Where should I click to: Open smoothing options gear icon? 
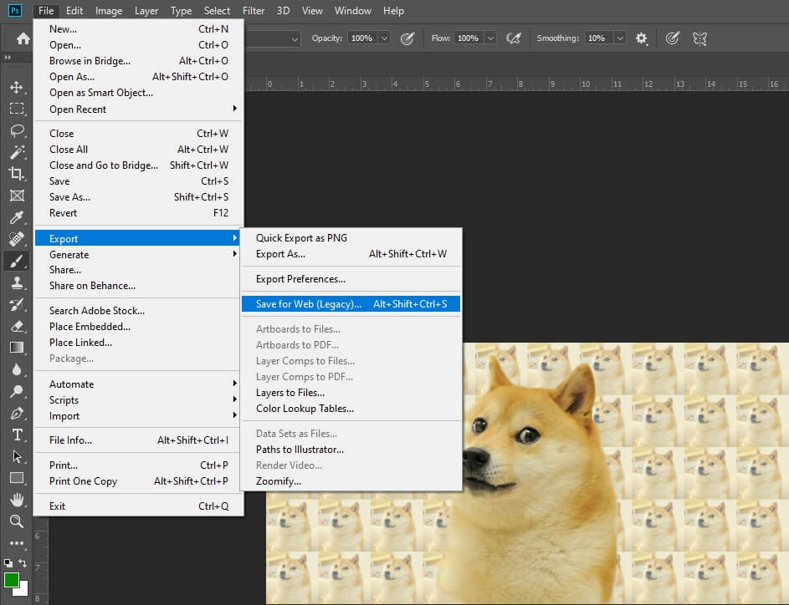click(641, 38)
